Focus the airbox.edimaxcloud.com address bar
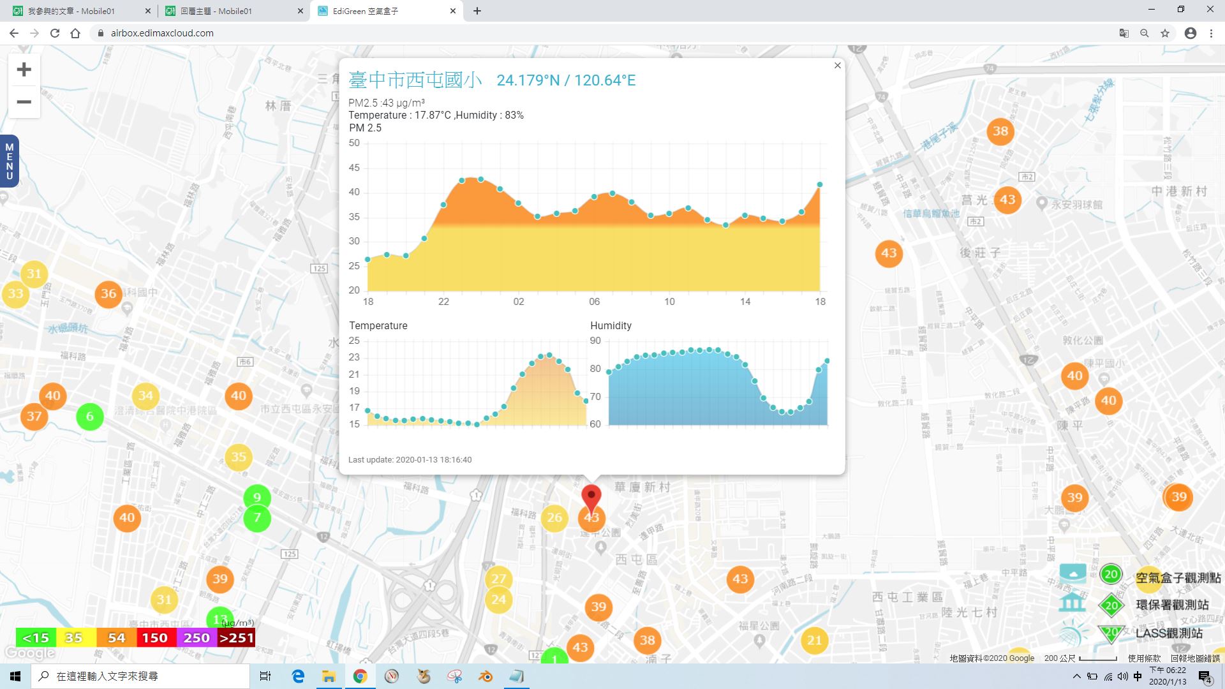Image resolution: width=1225 pixels, height=689 pixels. click(x=600, y=33)
